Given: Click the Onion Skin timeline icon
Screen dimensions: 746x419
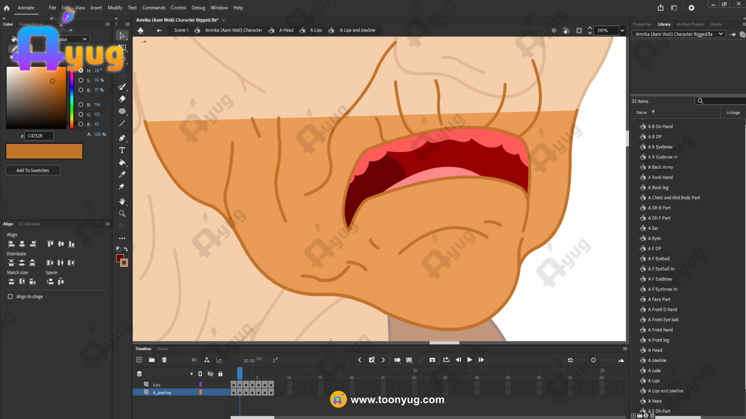Looking at the screenshot, I should [x=397, y=360].
